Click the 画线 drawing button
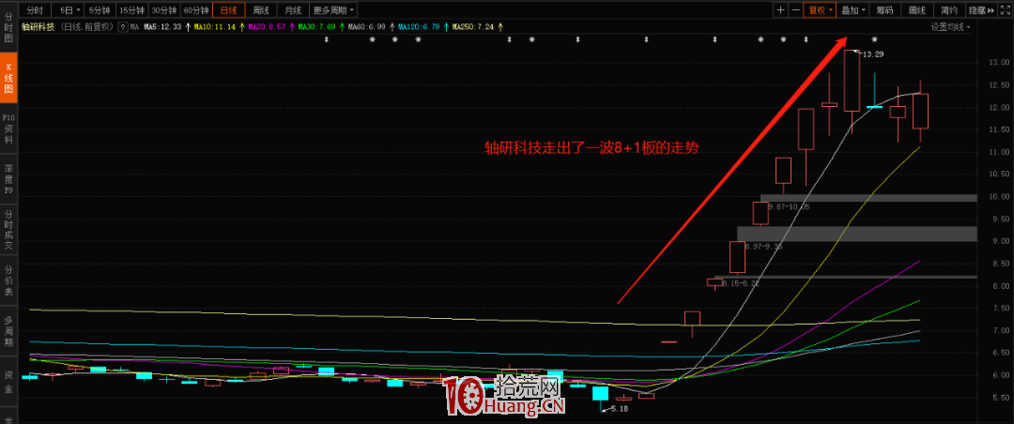 pyautogui.click(x=917, y=9)
